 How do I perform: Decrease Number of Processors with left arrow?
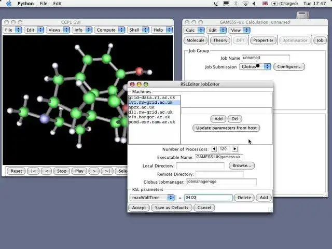[x=214, y=149]
